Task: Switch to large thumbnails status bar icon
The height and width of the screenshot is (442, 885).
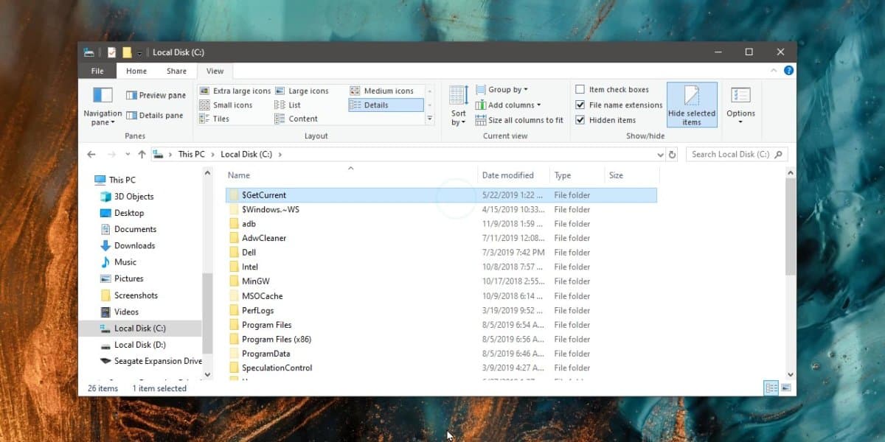Action: (x=785, y=388)
